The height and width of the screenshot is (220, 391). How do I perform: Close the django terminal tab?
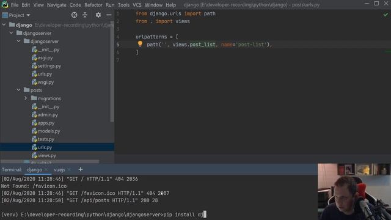(46, 170)
